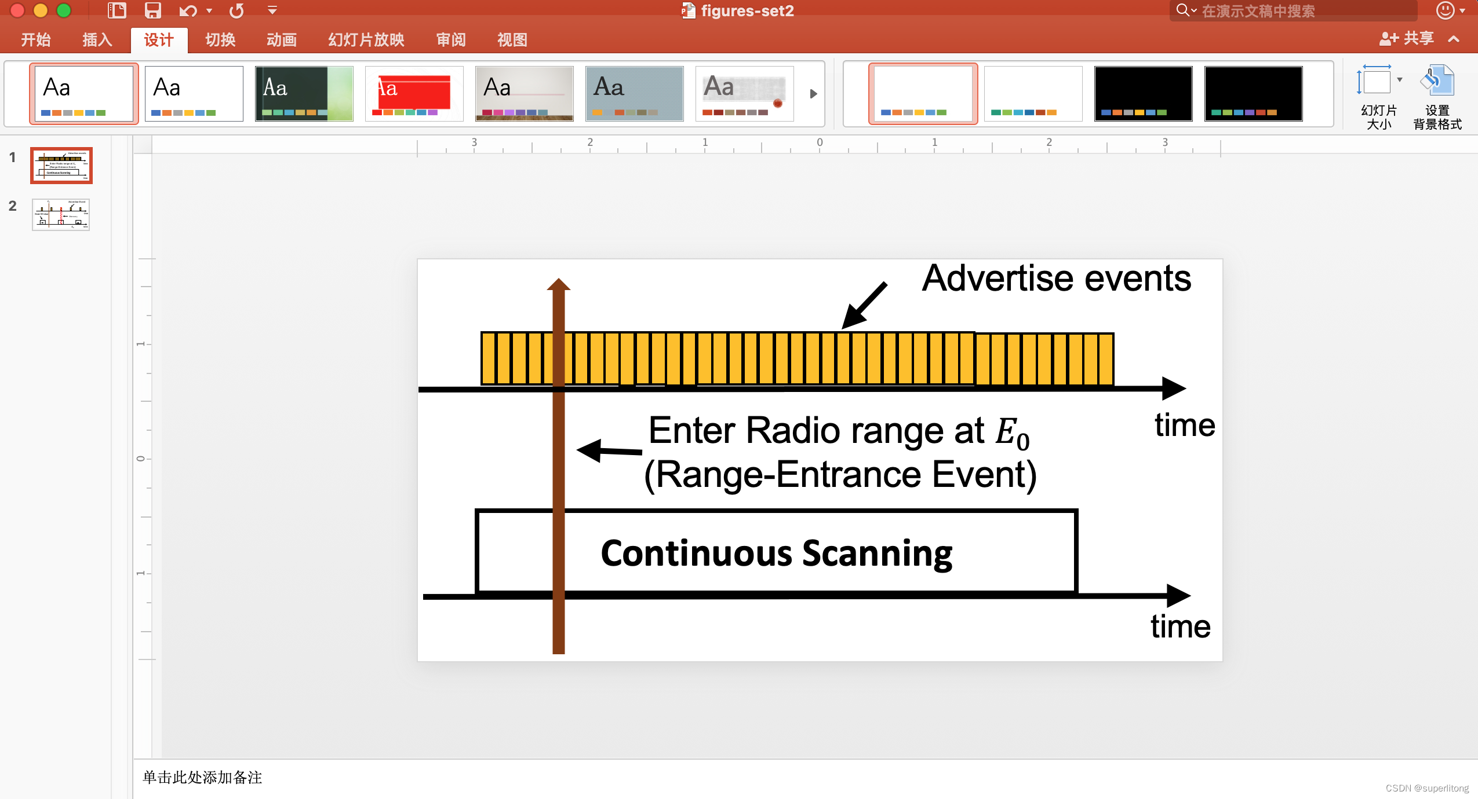Select the brown vertical arrow shape
This screenshot has width=1478, height=799.
pos(559,466)
